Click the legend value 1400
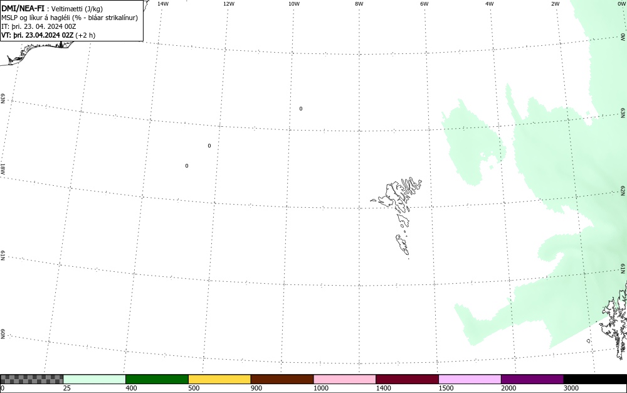Screen dimensions: 627x393 click(x=384, y=388)
